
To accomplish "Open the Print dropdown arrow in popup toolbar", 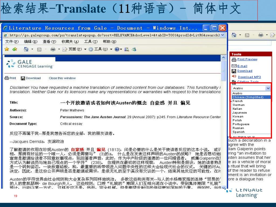I will click(59, 49).
